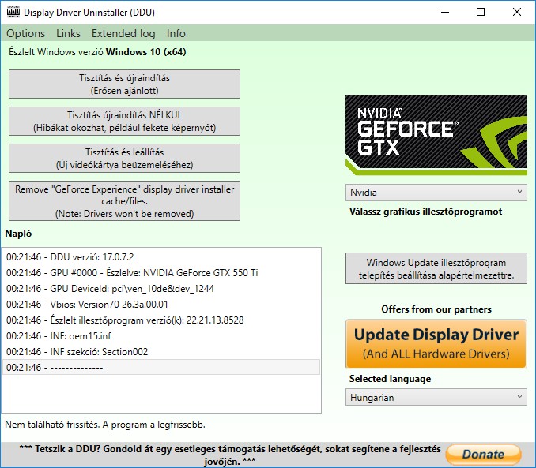Open the Links menu
This screenshot has height=468, width=536.
68,33
